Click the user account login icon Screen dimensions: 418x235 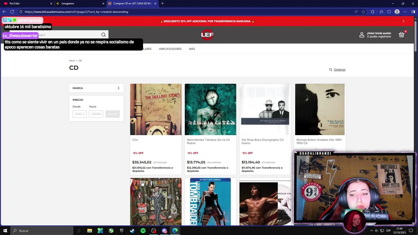362,35
